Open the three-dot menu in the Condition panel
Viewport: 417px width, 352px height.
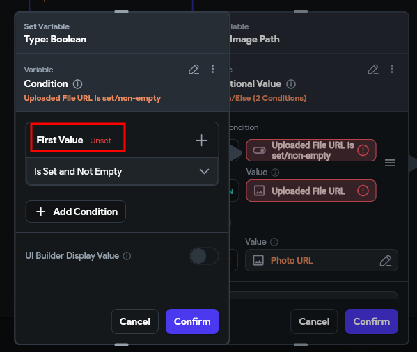212,69
